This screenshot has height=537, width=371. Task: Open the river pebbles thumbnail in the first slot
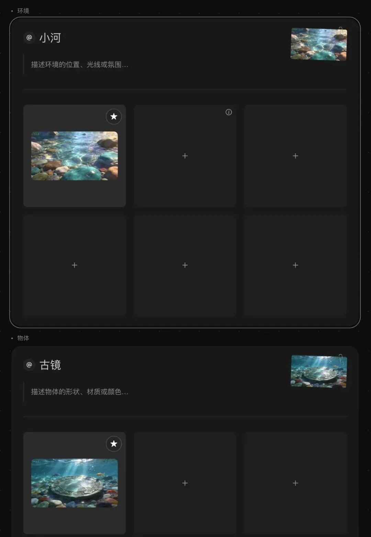pyautogui.click(x=75, y=156)
